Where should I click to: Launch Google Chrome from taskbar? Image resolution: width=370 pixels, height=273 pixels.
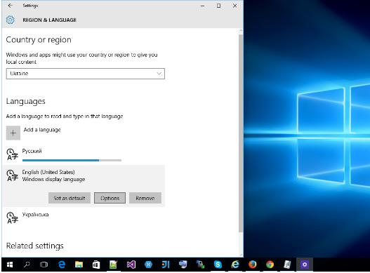tap(270, 265)
